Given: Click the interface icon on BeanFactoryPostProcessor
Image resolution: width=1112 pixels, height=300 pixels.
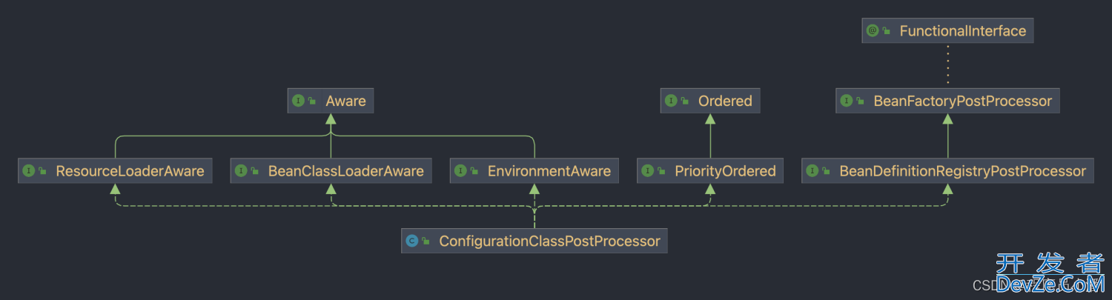Looking at the screenshot, I should pyautogui.click(x=847, y=101).
